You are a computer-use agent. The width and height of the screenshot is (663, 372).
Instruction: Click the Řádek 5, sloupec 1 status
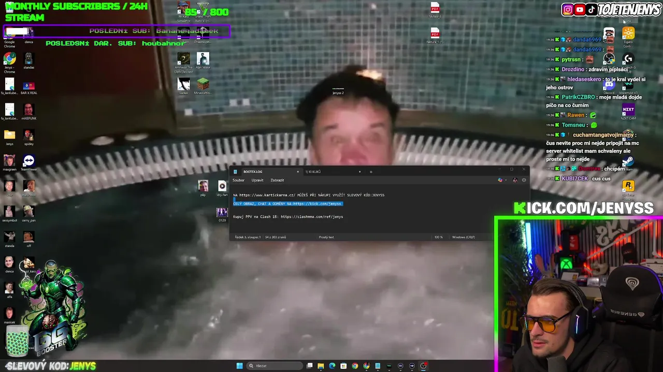click(x=248, y=237)
